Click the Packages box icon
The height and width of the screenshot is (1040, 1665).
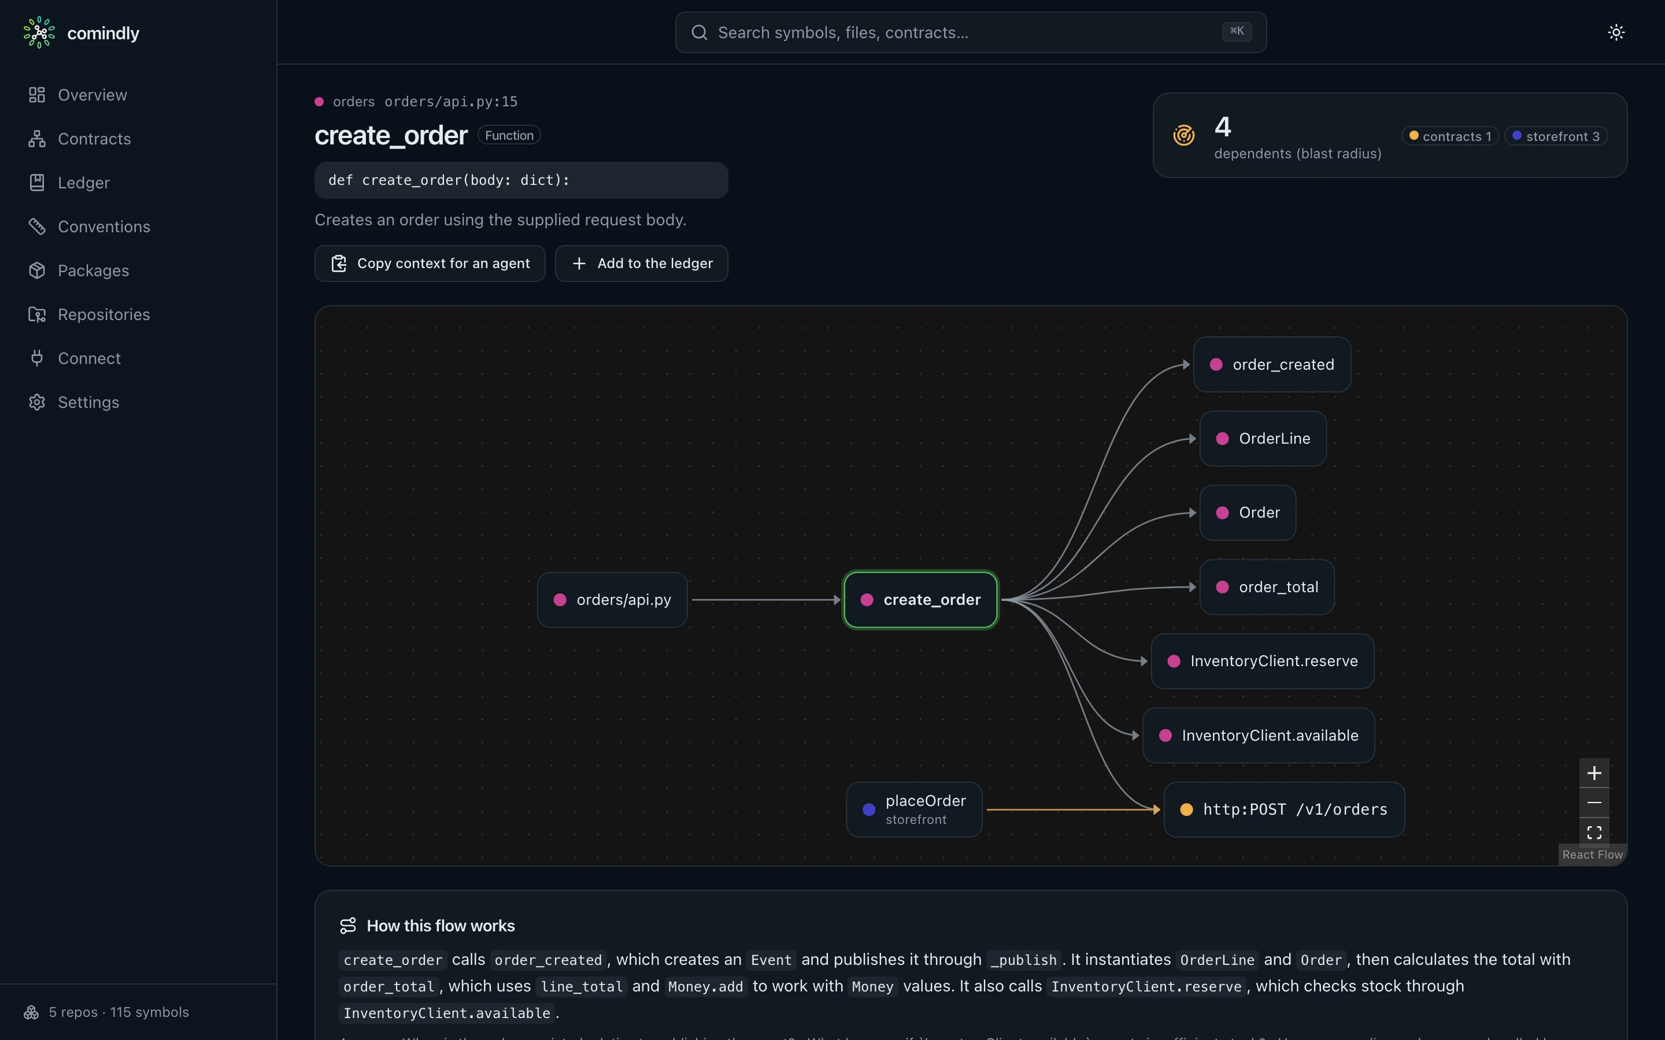37,270
